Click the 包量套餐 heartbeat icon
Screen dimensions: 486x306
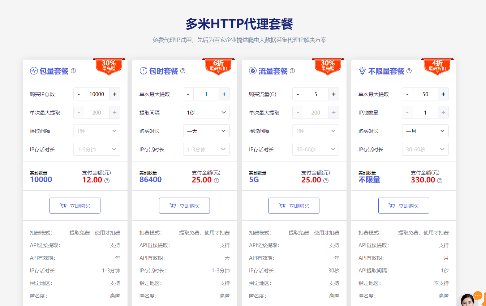pyautogui.click(x=34, y=71)
